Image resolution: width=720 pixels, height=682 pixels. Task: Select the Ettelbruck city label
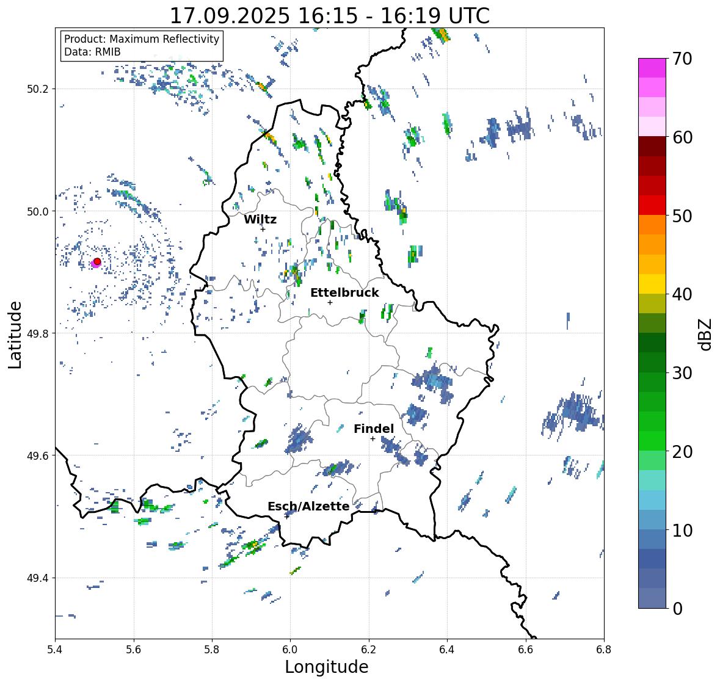coord(344,293)
